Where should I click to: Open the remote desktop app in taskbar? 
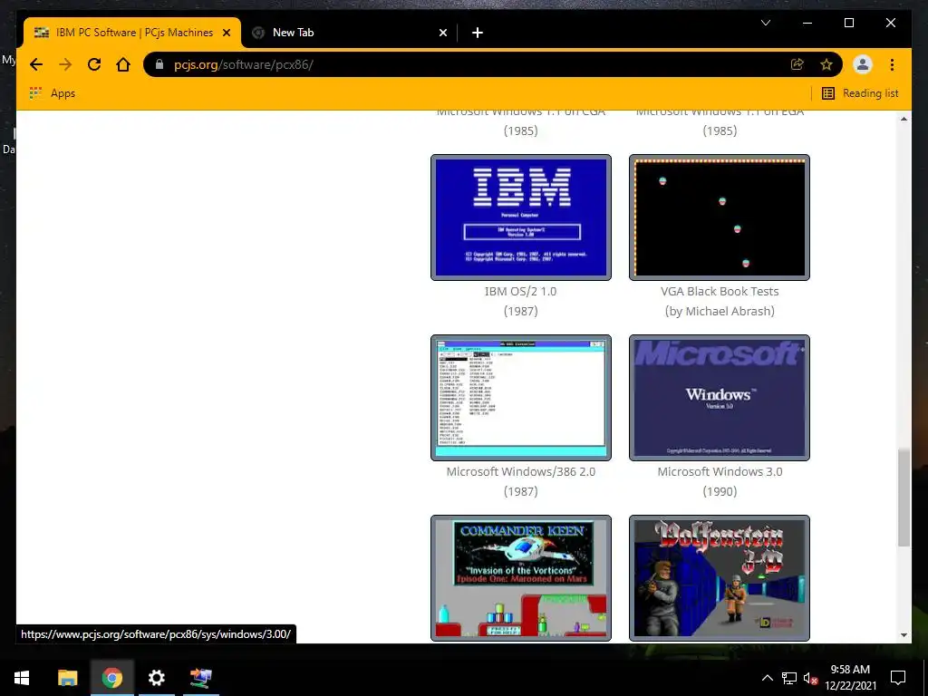coord(200,678)
